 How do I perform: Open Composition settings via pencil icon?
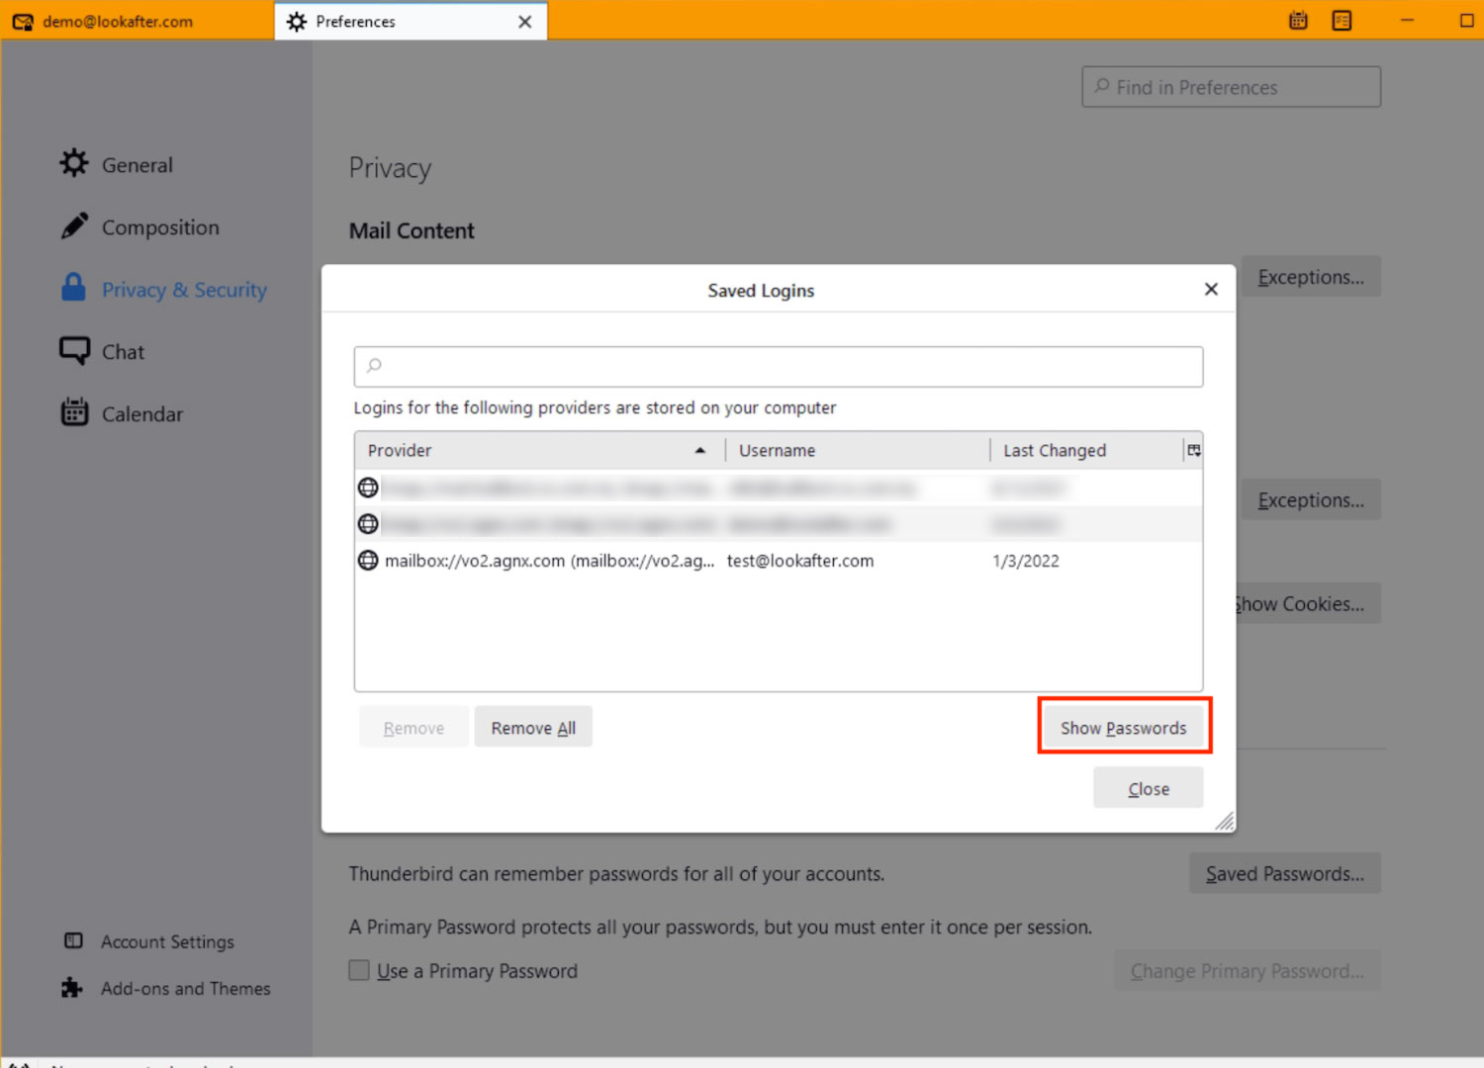(x=74, y=226)
